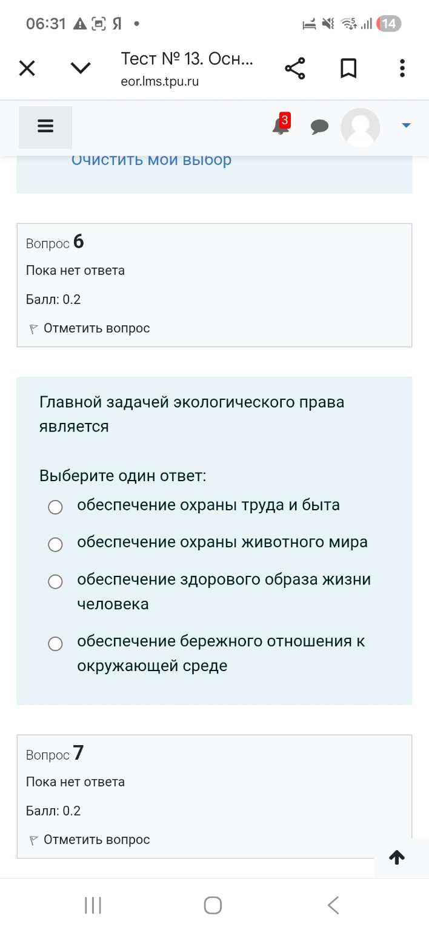
Task: Select answer обеспечение охраны труда и быта
Action: [55, 507]
